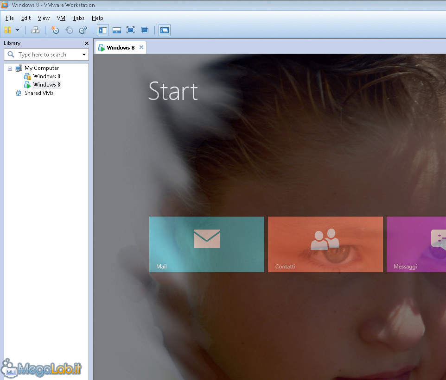Open the File menu

pos(9,18)
